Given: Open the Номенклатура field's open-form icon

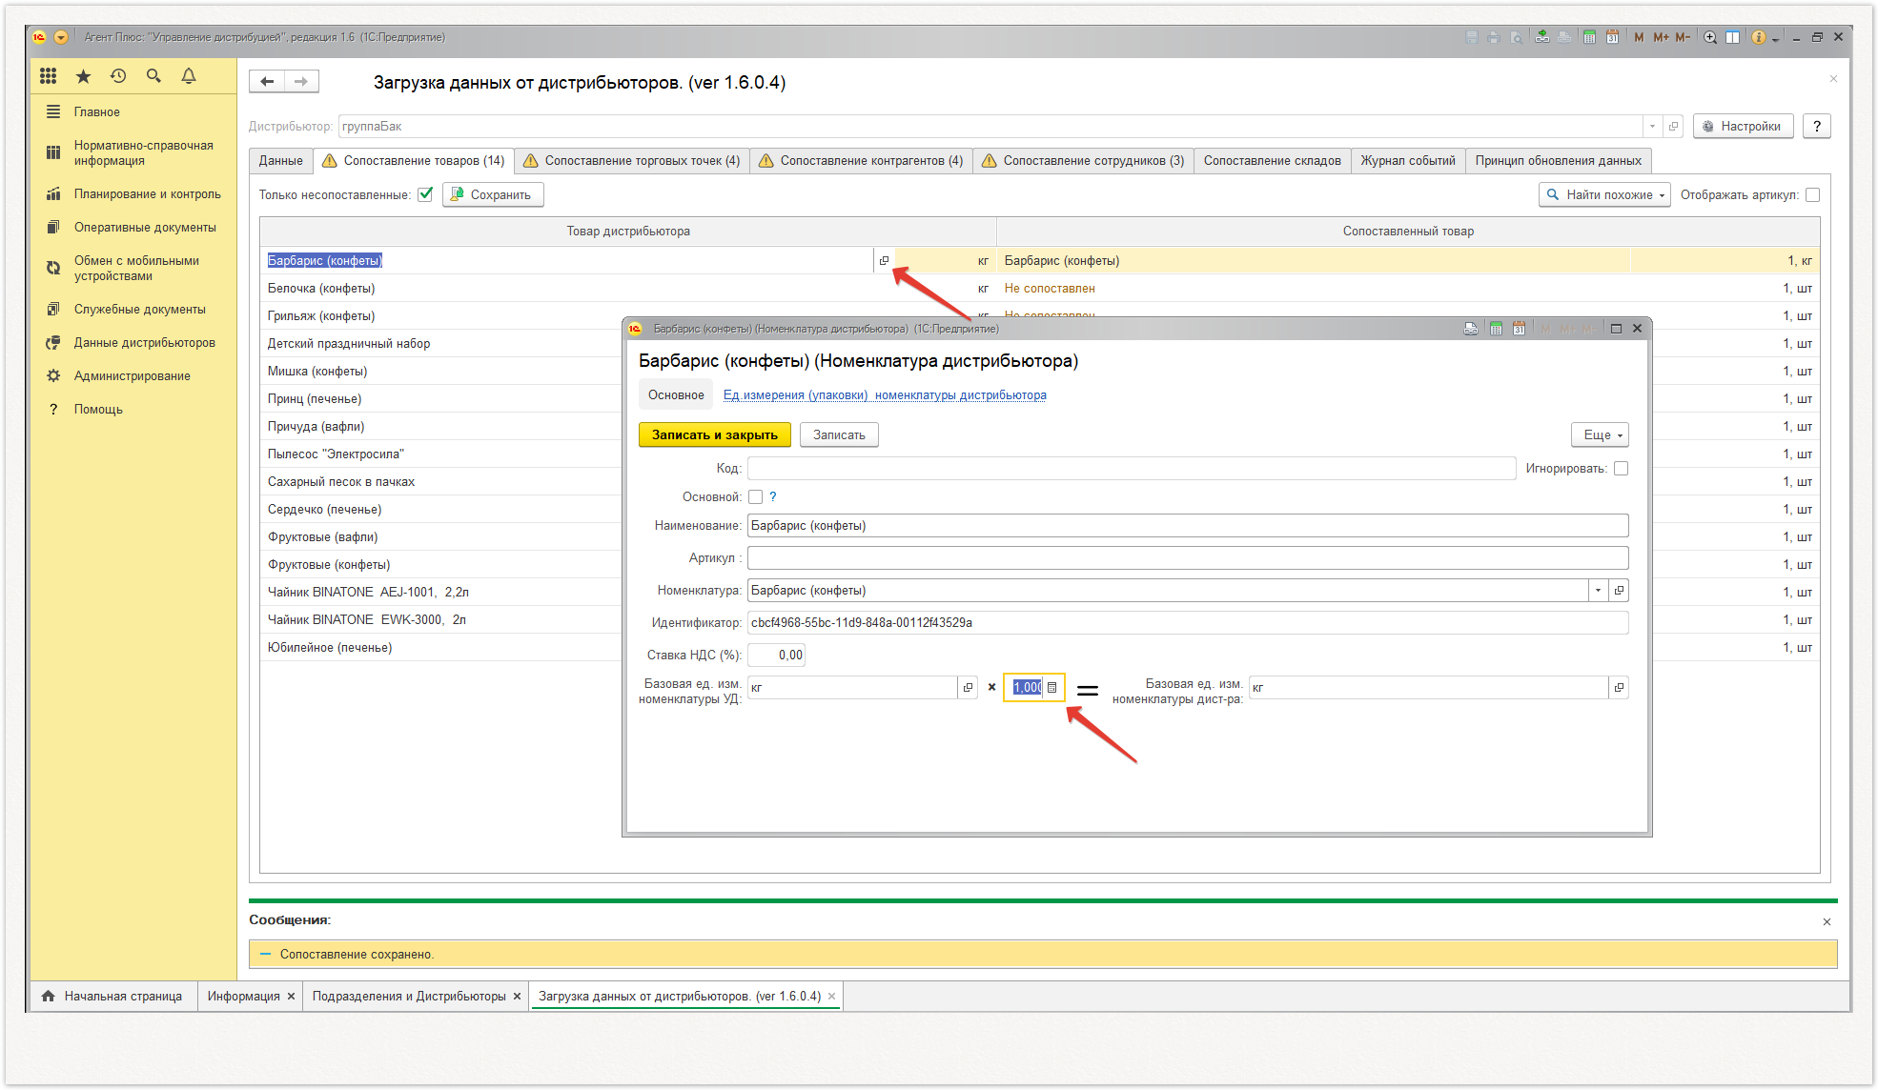Looking at the screenshot, I should 1619,591.
